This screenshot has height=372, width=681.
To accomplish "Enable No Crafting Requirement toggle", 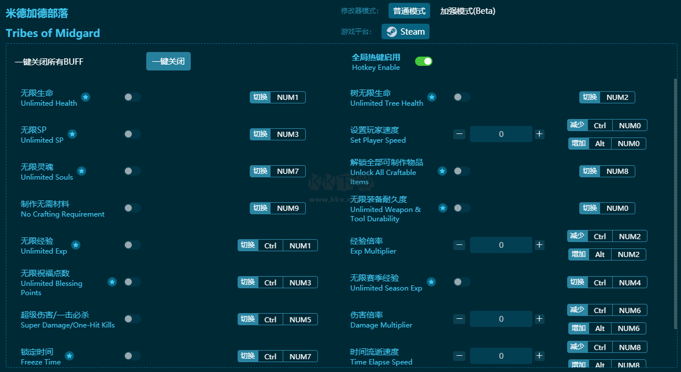I will coord(132,209).
